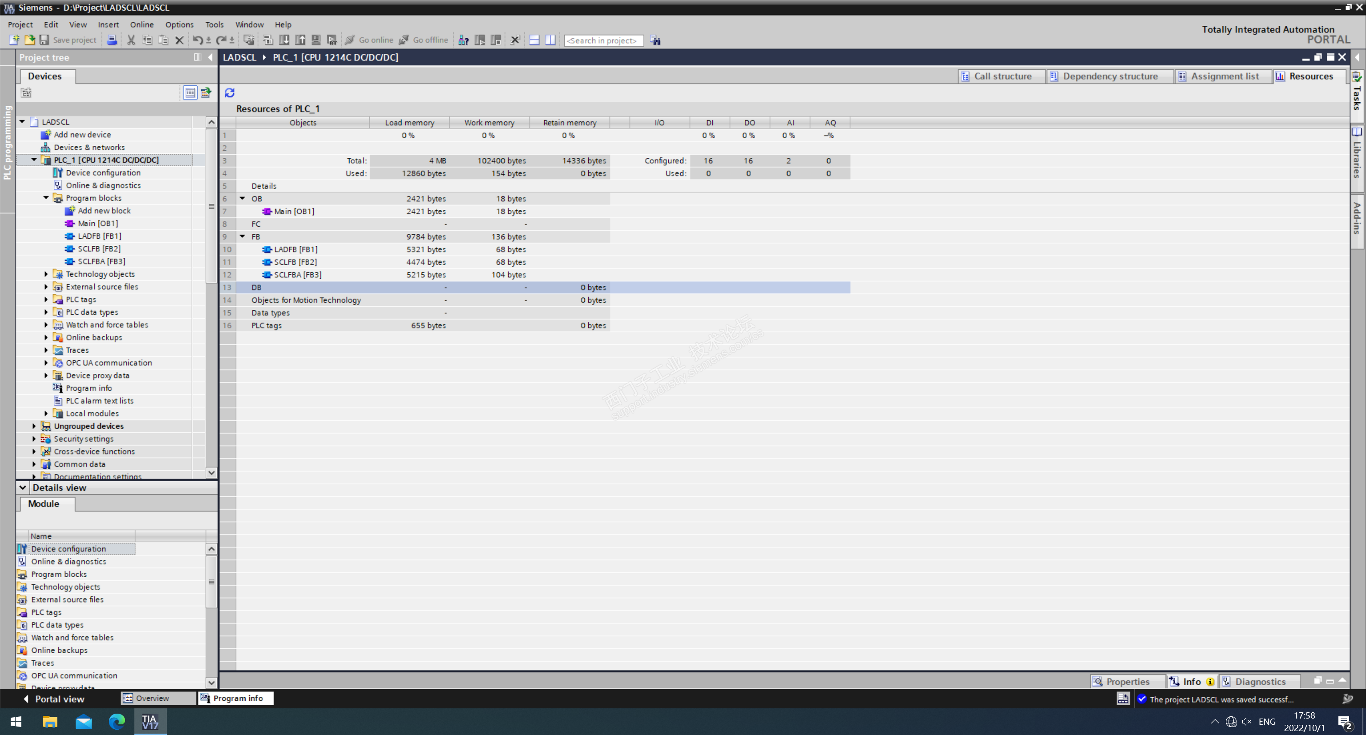The height and width of the screenshot is (735, 1366).
Task: Click the refresh icon above Resources of PLC_1
Action: coord(230,93)
